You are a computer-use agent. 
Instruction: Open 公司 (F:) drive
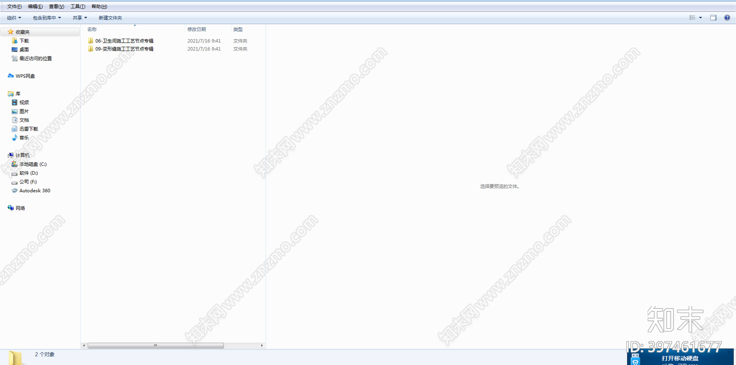tap(28, 182)
